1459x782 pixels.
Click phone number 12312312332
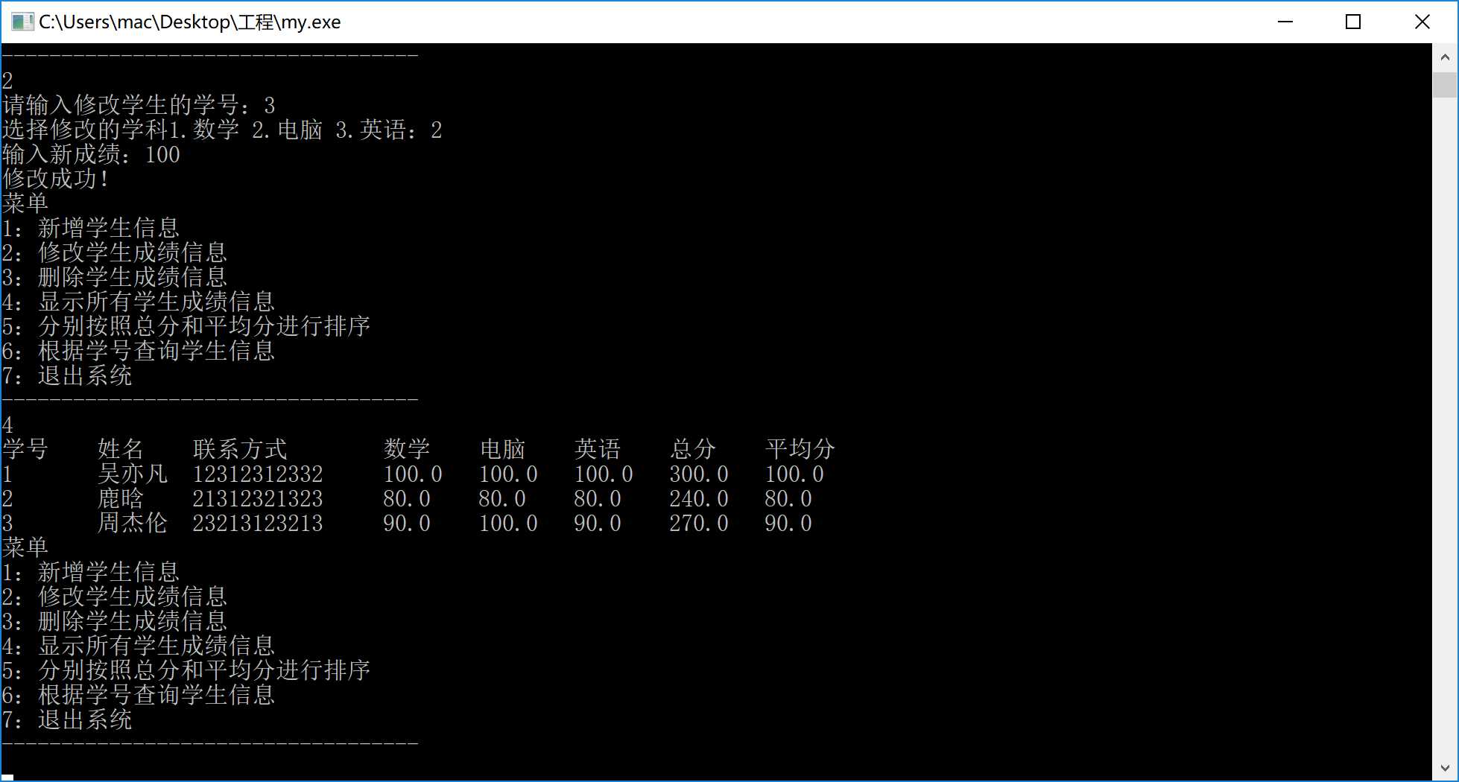tap(258, 474)
